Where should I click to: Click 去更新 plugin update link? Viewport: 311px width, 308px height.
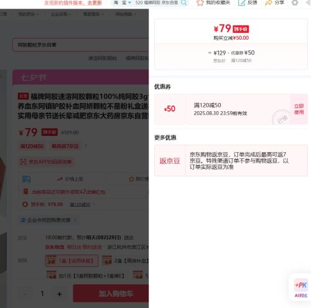95,3
